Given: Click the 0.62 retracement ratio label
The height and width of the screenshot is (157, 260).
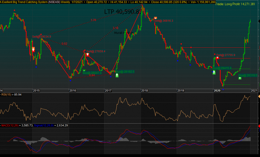Looking at the screenshot, I should click(x=65, y=44).
